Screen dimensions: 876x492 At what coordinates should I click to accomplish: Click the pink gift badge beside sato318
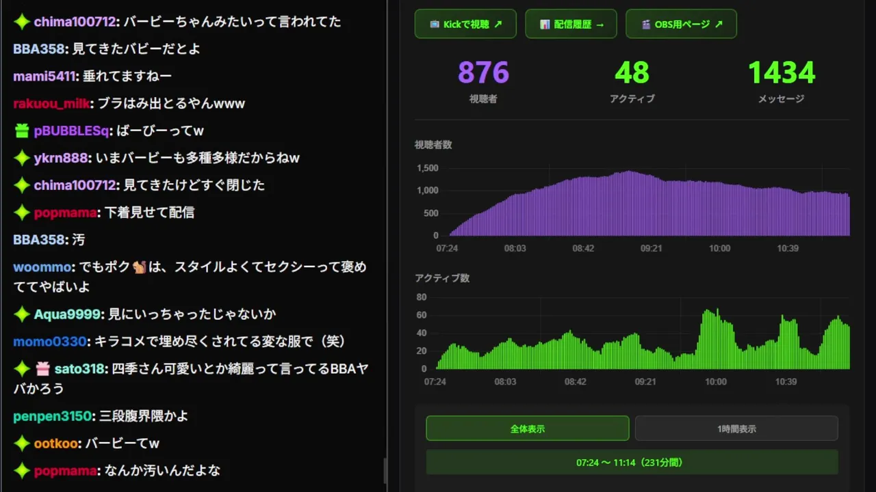[x=42, y=369]
